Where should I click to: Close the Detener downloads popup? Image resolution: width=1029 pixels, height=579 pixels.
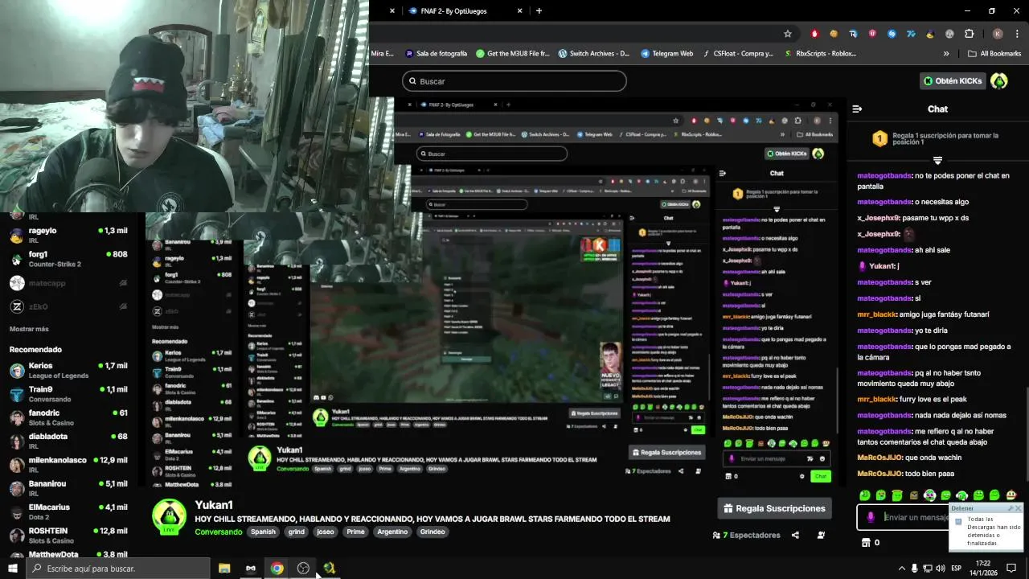[x=1018, y=508]
